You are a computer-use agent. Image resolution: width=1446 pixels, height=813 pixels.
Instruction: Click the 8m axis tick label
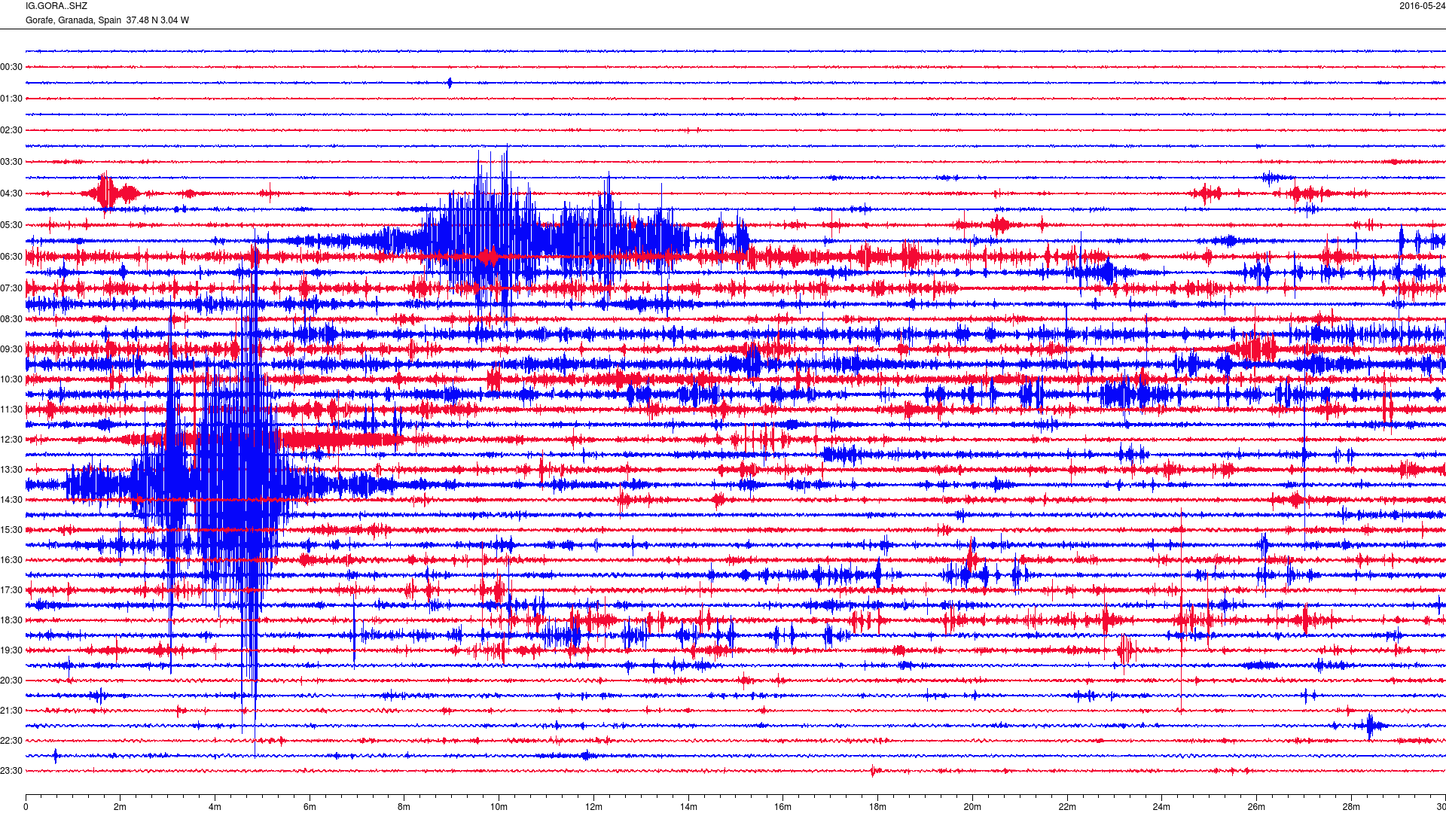[x=404, y=807]
